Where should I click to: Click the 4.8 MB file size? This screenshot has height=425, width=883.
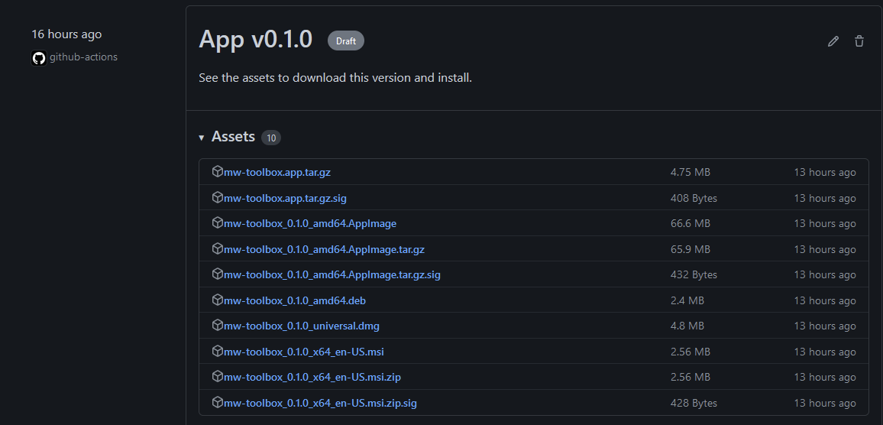tap(687, 326)
